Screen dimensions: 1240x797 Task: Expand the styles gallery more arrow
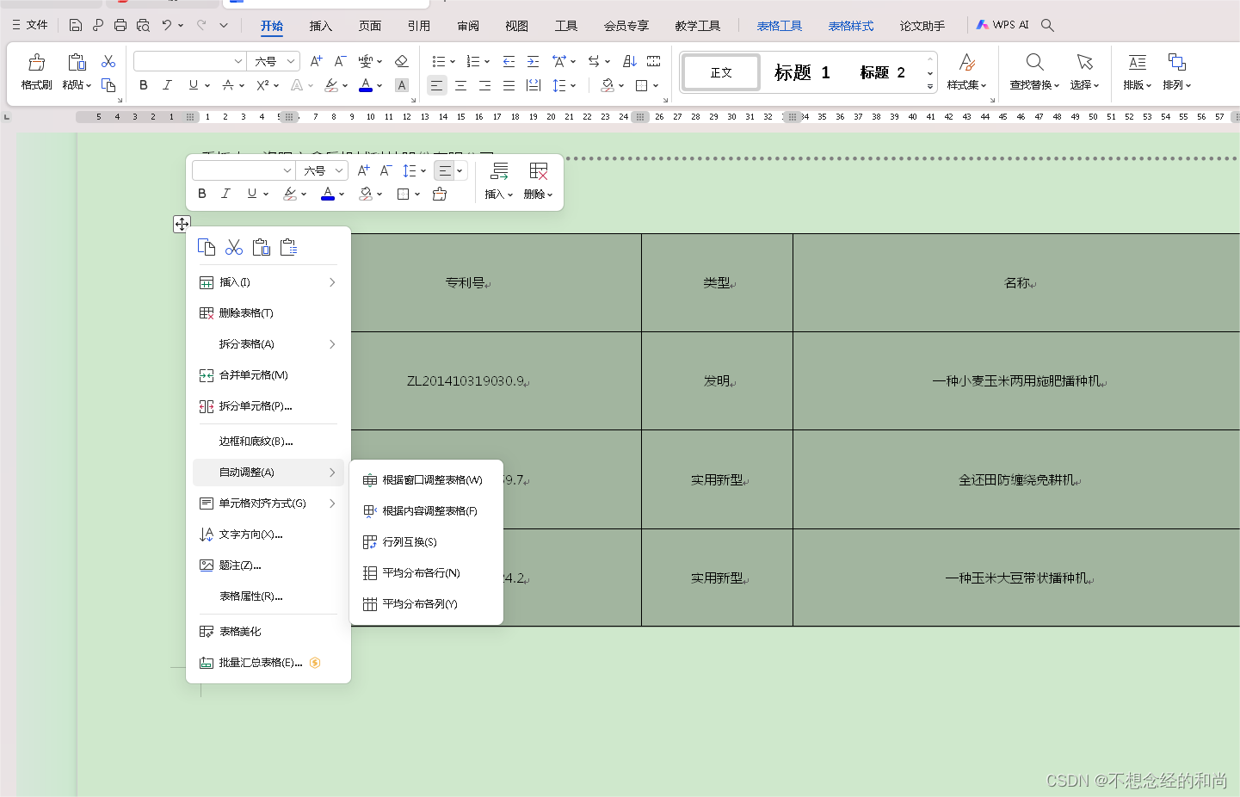coord(930,87)
